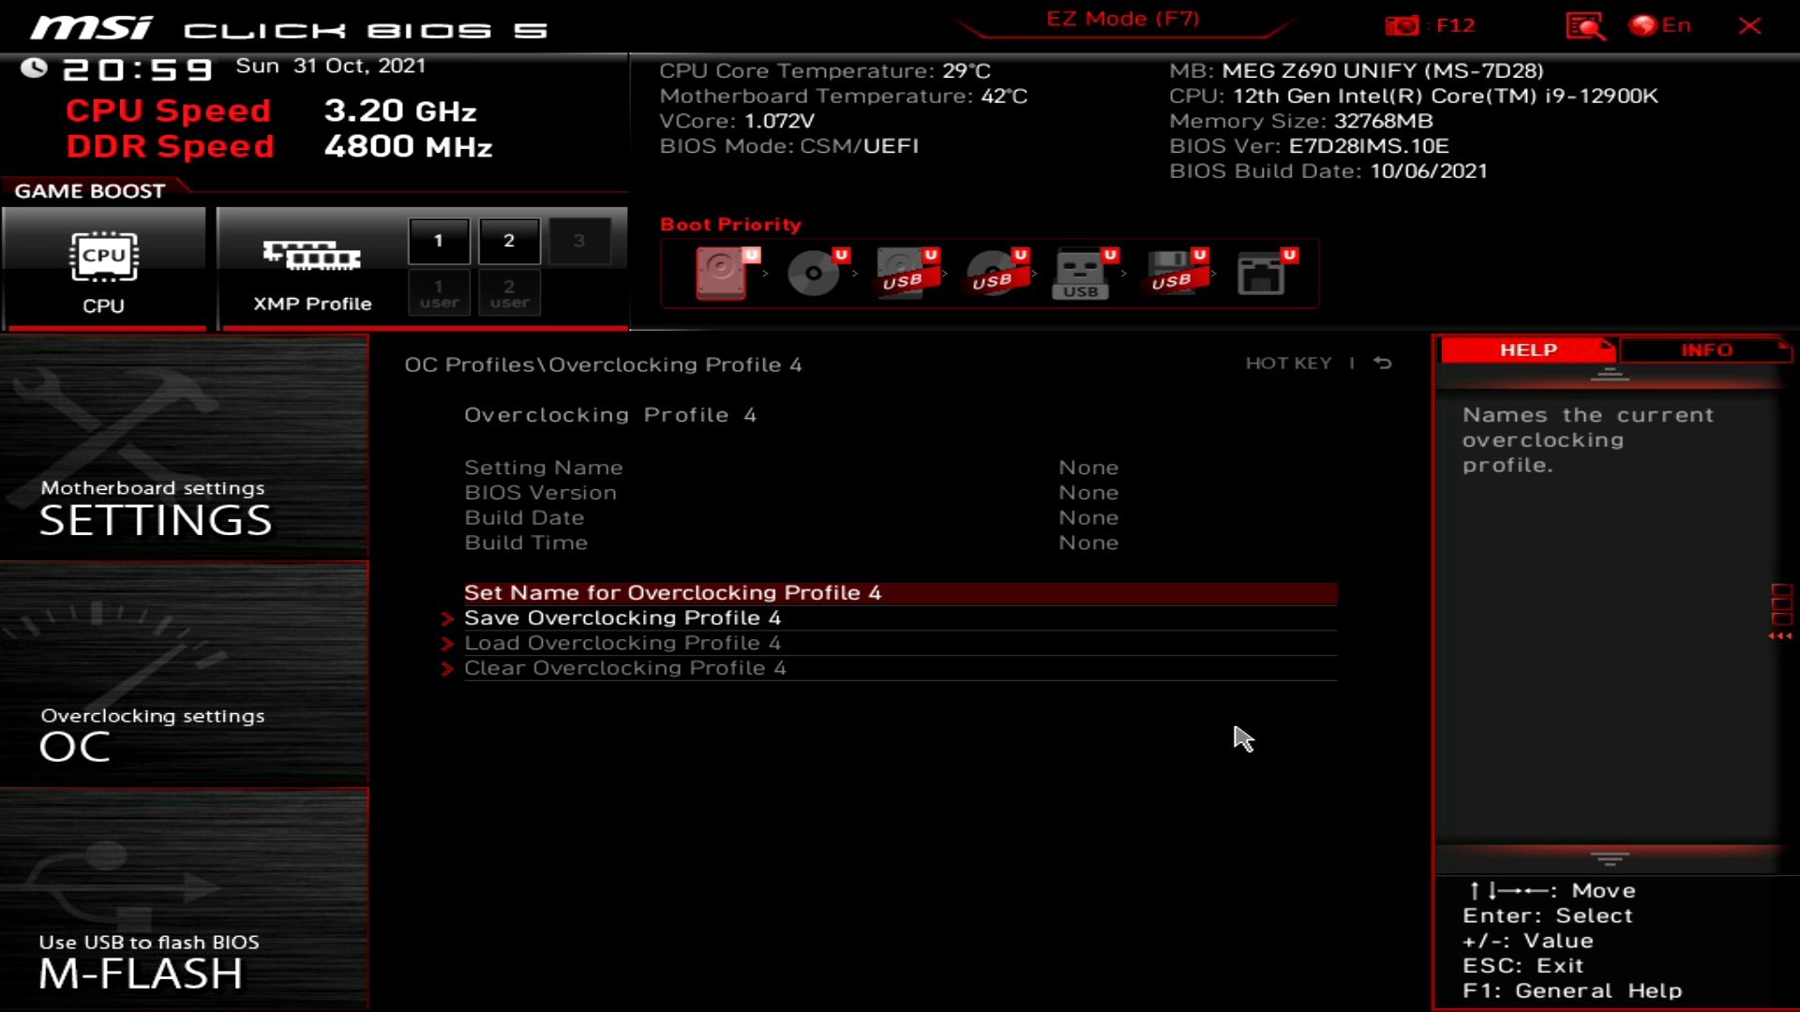Select the USB flash drive boot icon

[1082, 274]
